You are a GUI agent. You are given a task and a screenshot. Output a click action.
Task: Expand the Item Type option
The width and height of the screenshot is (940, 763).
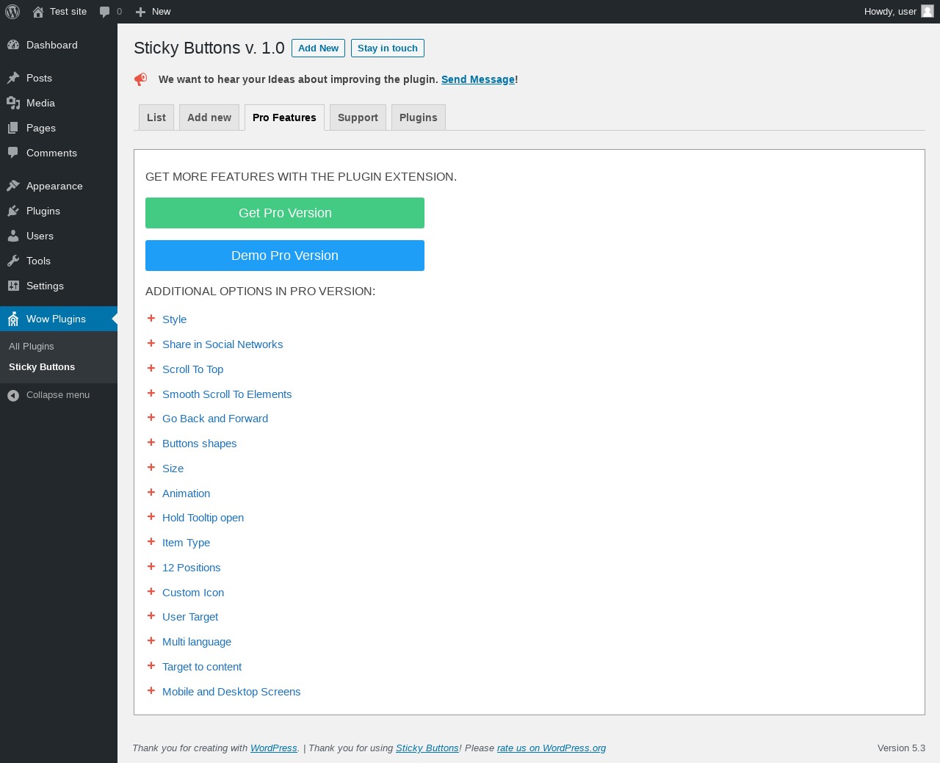[186, 543]
